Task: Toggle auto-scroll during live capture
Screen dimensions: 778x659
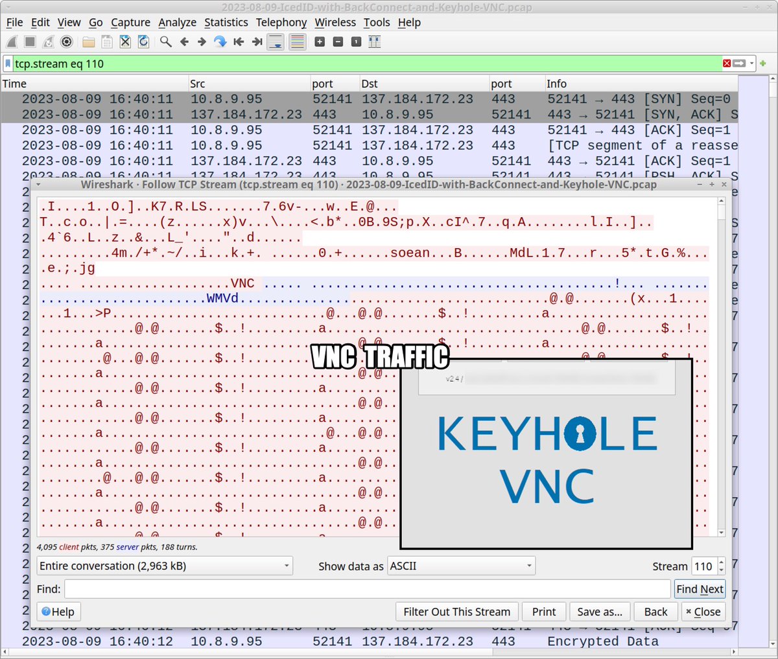Action: [275, 41]
